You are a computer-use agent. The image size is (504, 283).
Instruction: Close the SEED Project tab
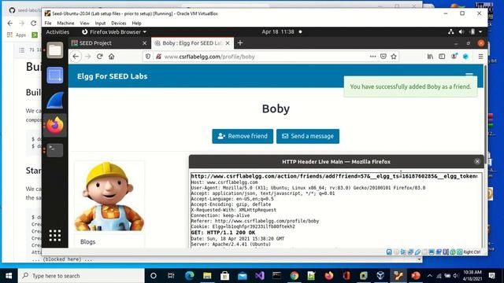pyautogui.click(x=144, y=43)
